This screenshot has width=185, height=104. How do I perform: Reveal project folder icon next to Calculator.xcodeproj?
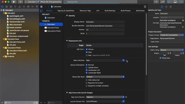[x=183, y=20]
